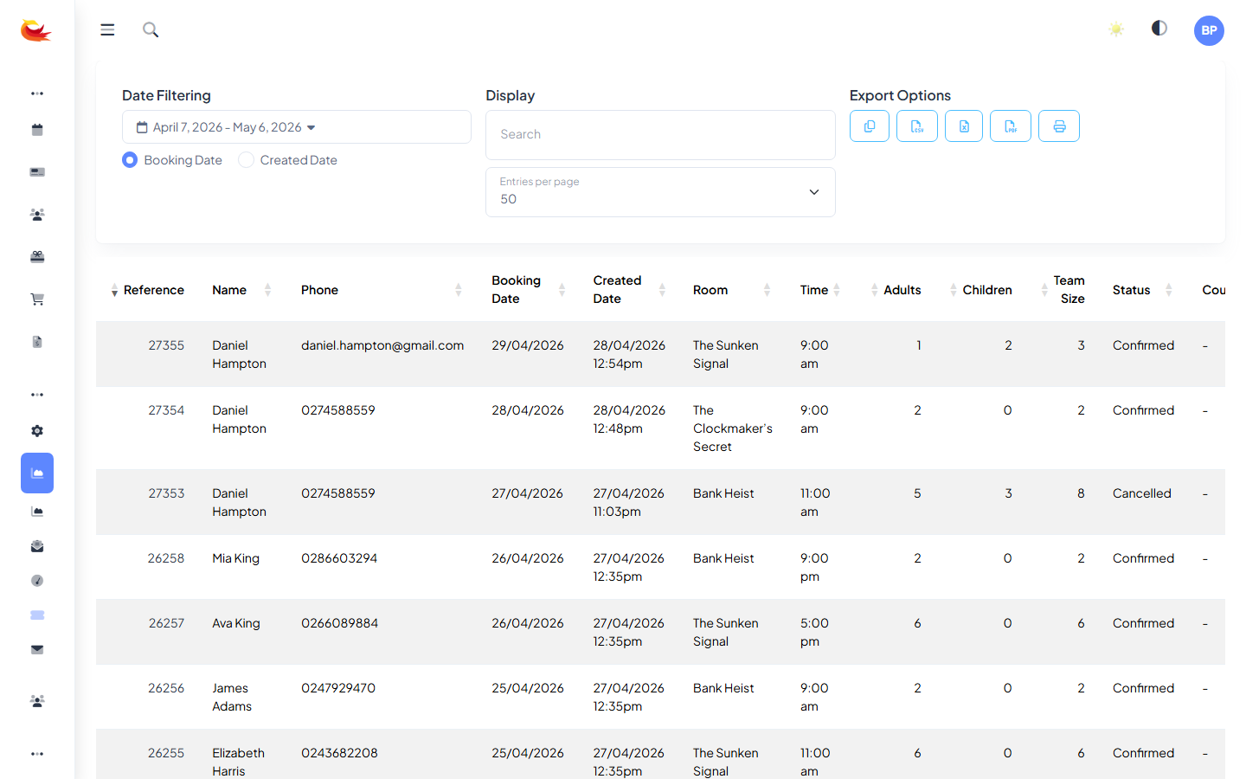Click reference number 26255
1246x779 pixels.
[166, 753]
